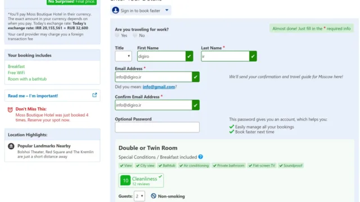Click the Book faster next time checkmark
The height and width of the screenshot is (202, 360).
[x=231, y=132]
